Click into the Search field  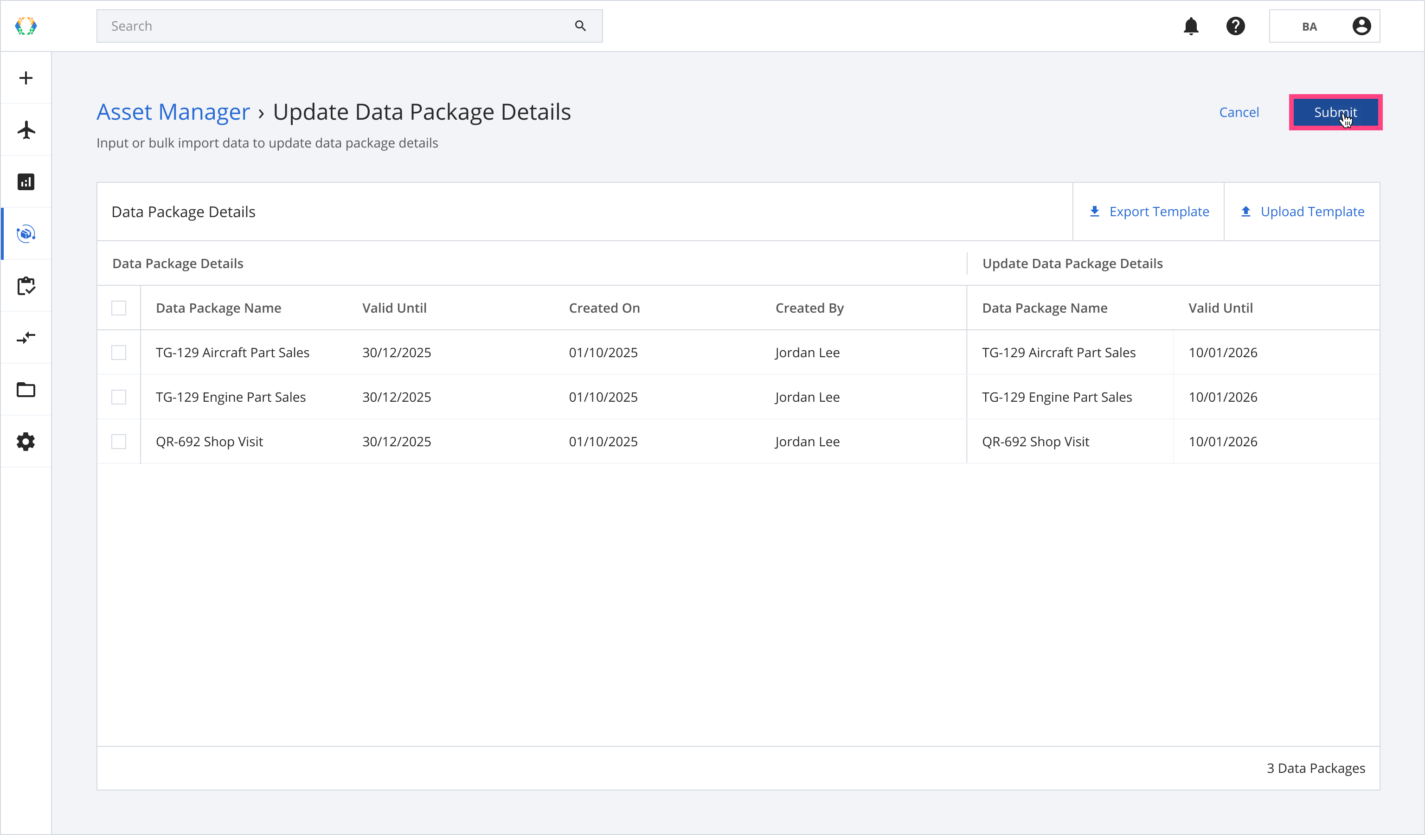pos(339,26)
